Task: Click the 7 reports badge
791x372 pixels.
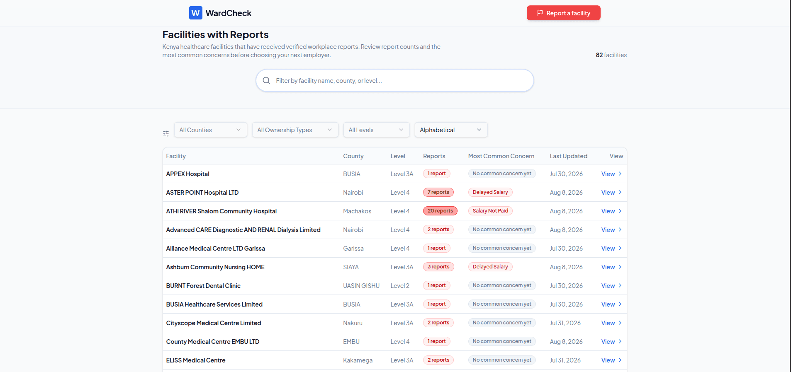Action: (x=438, y=192)
